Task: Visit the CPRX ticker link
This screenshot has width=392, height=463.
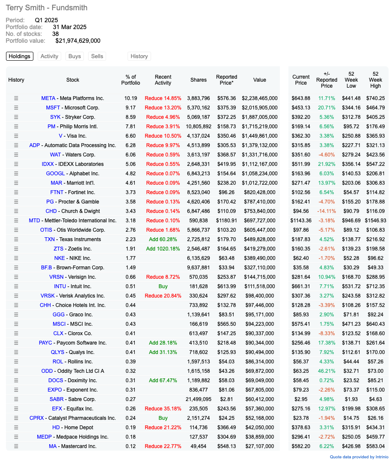Action: coord(37,418)
